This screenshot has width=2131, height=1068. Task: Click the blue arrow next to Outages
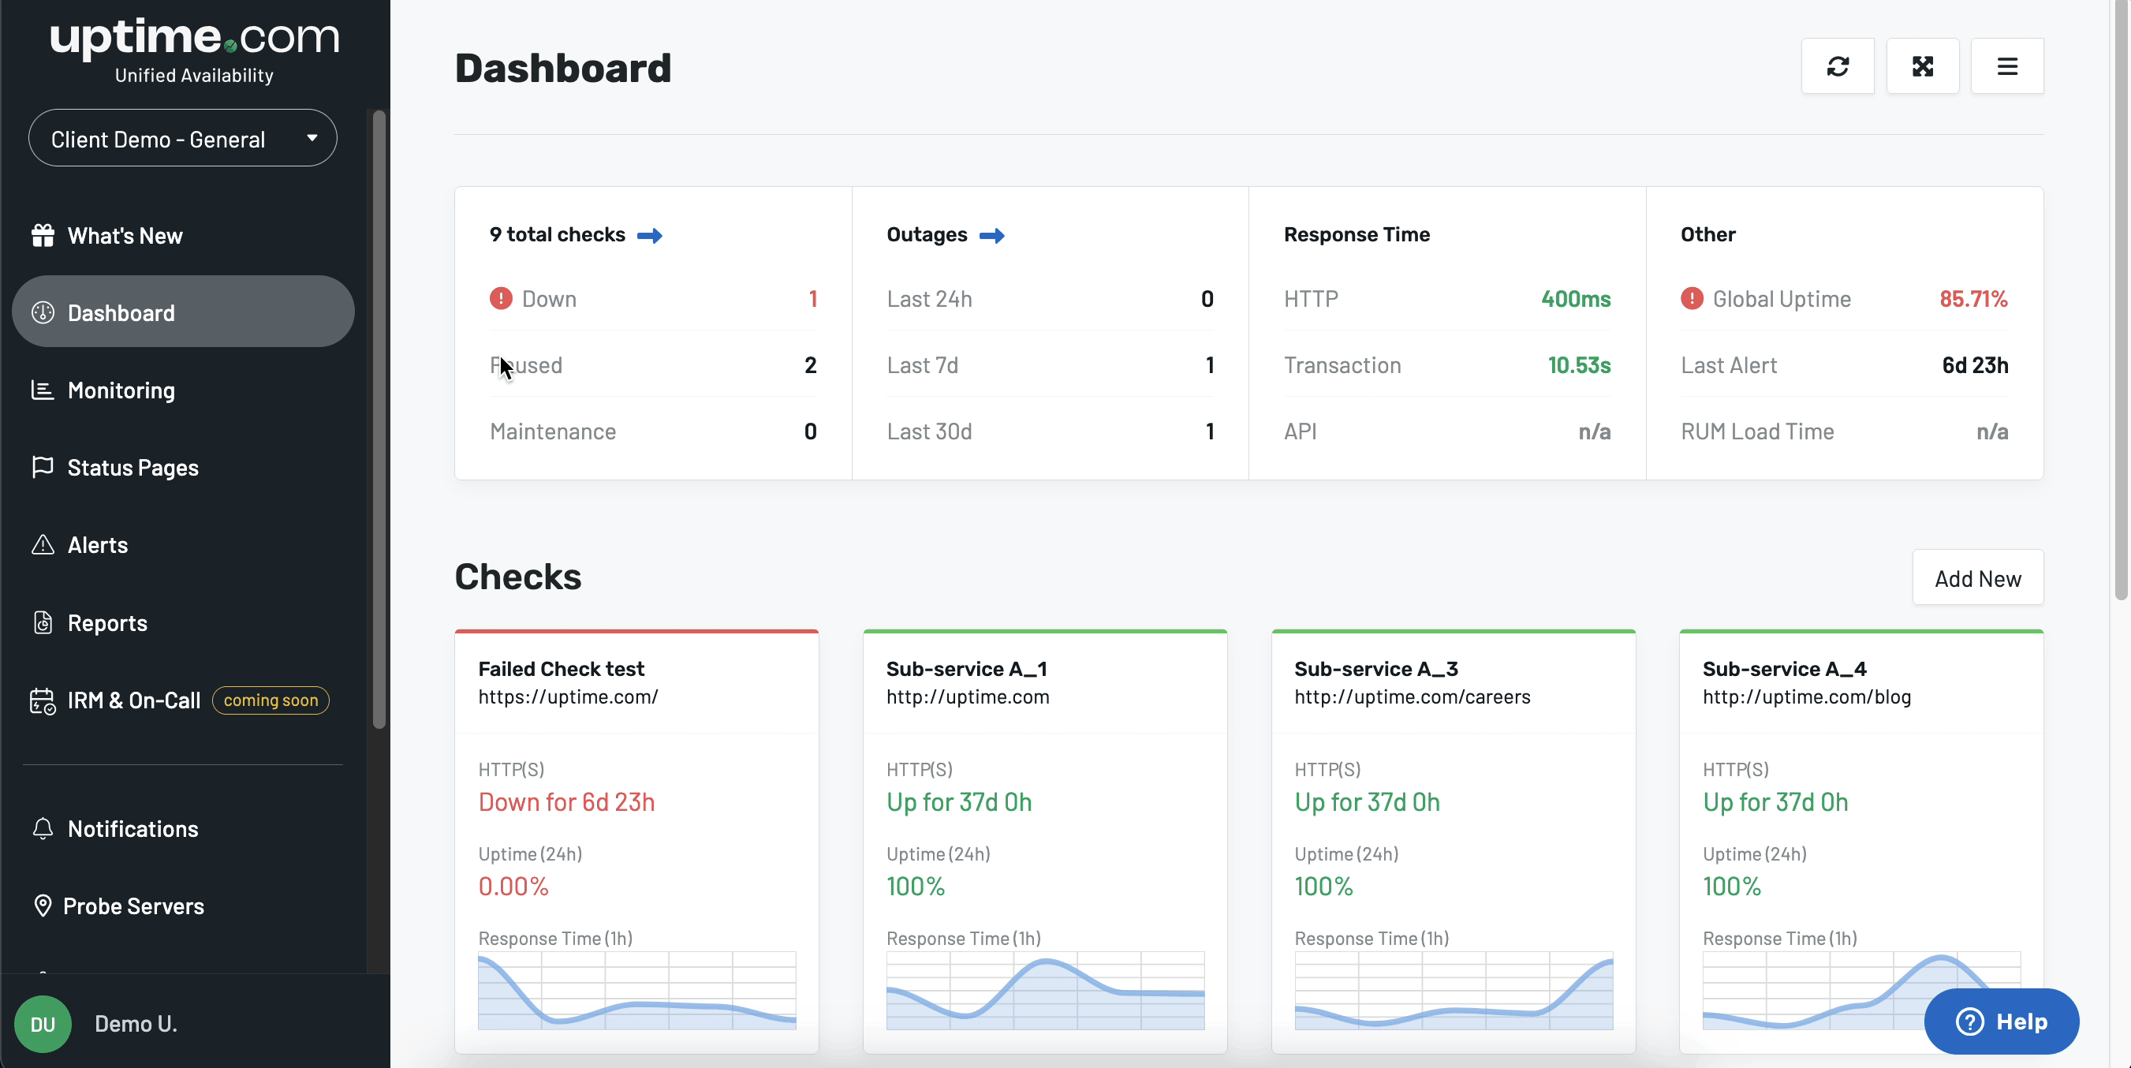[x=992, y=236]
